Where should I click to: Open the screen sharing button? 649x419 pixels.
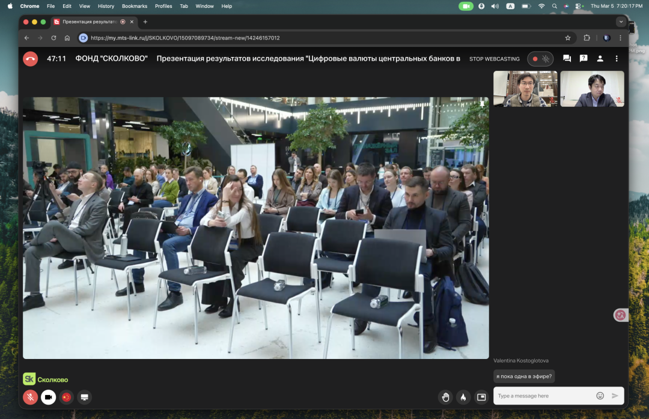tap(85, 397)
